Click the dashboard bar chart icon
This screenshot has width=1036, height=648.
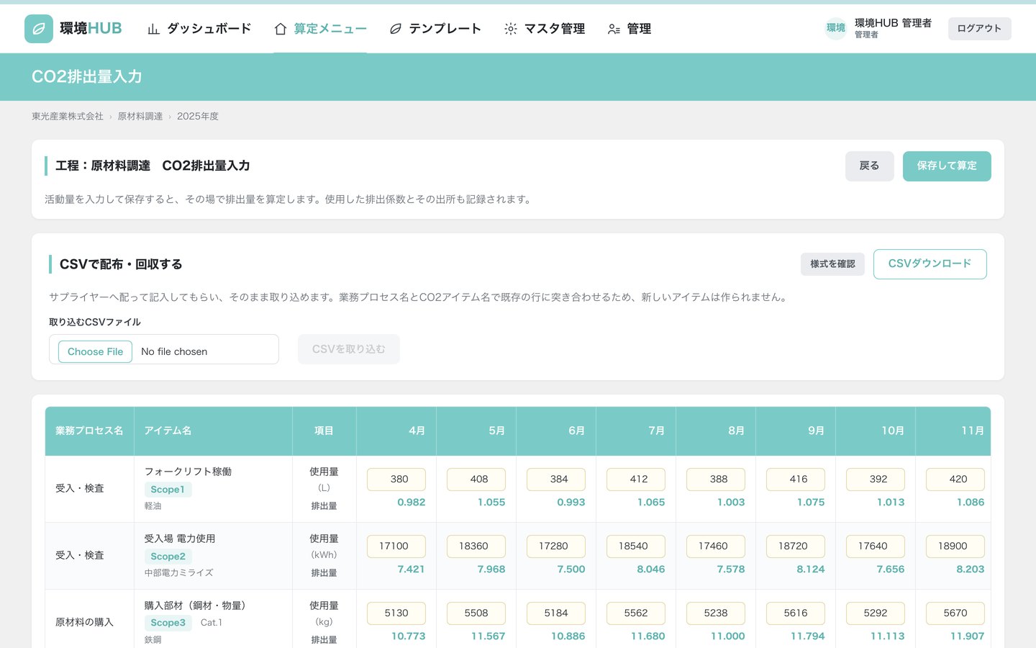[x=153, y=29]
